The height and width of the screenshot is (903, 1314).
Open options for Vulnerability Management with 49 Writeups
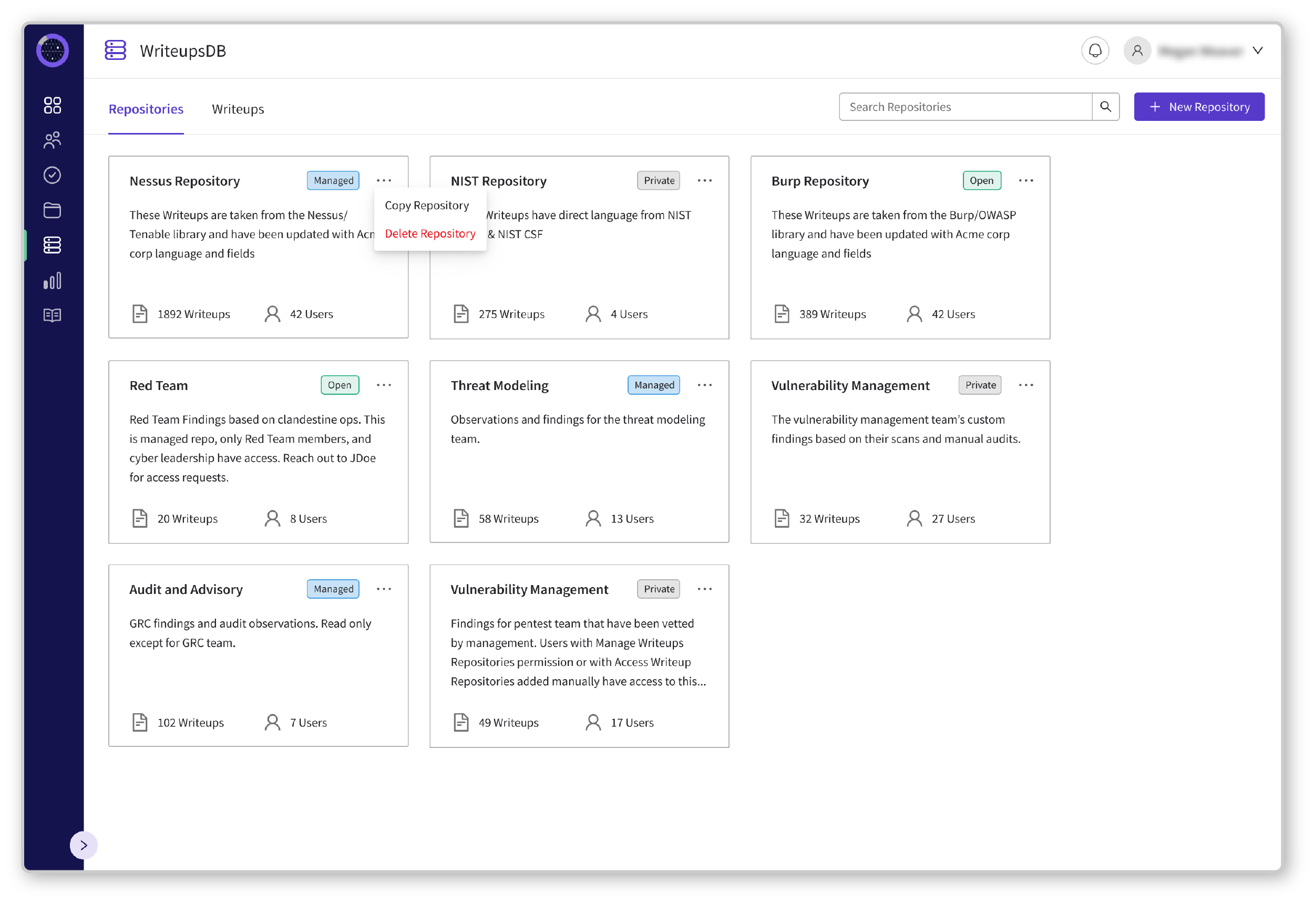(x=705, y=590)
